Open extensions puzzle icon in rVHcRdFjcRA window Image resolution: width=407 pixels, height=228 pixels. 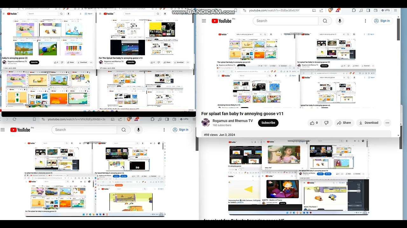[x=152, y=119]
